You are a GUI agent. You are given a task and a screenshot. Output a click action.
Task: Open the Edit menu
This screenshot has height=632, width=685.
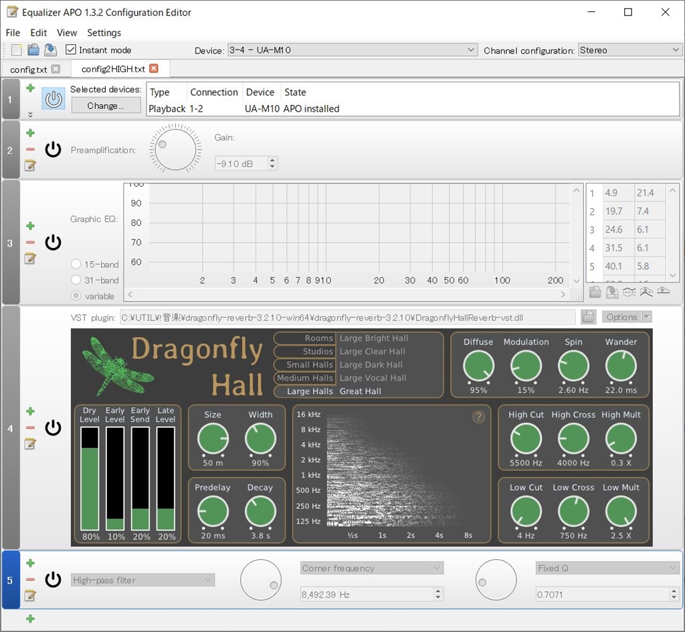[x=38, y=33]
